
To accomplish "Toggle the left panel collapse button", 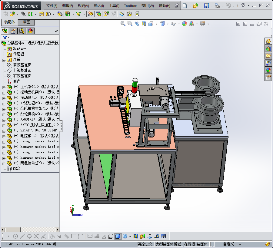I will tap(238, 24).
